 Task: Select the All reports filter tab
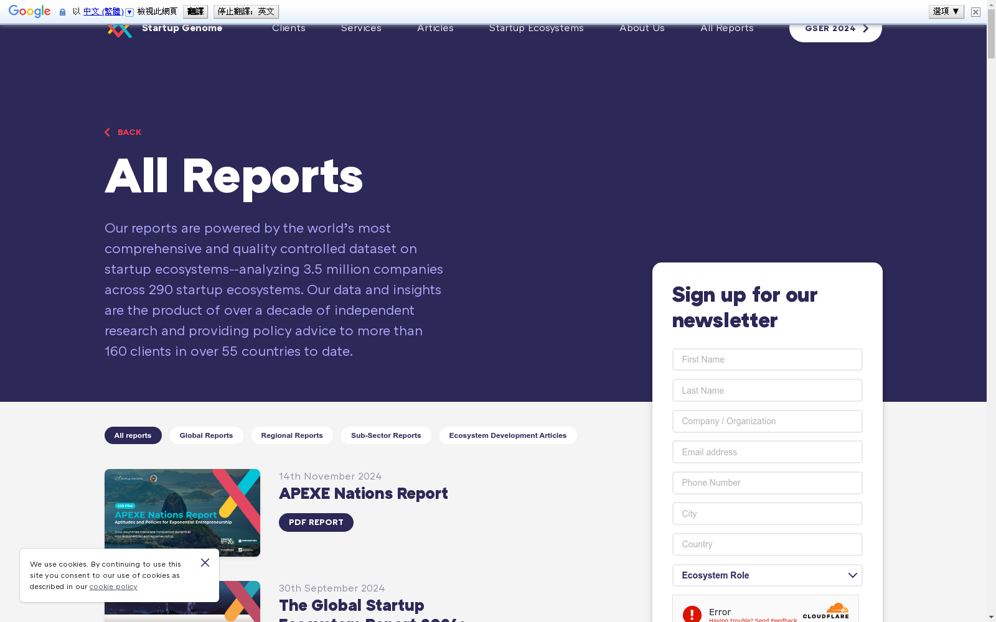[x=133, y=435]
